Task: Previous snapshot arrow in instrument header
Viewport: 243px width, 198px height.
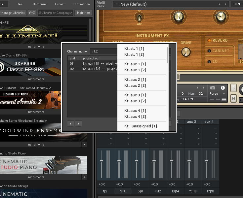Action: click(x=197, y=88)
